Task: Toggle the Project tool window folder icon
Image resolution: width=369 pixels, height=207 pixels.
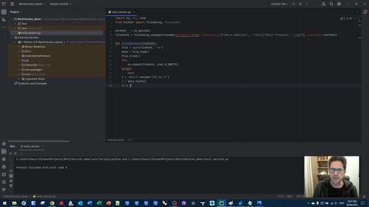Action: click(4, 12)
